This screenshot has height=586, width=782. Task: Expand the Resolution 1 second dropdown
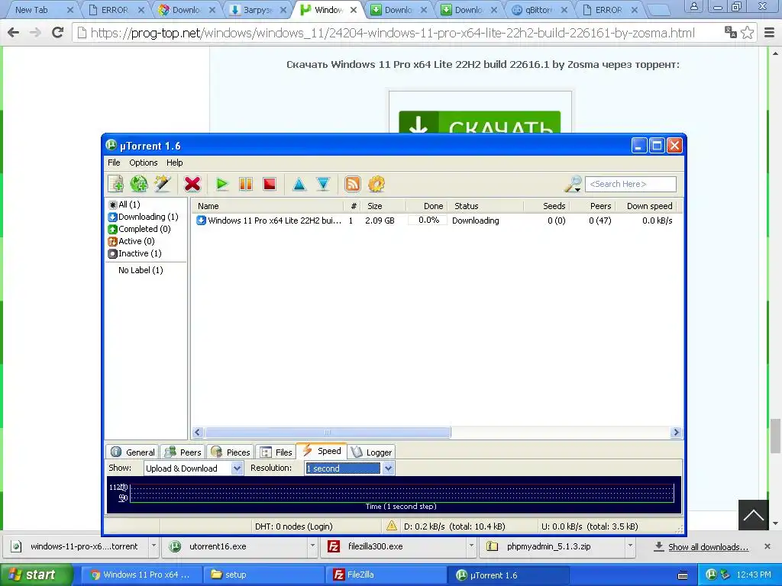coord(388,468)
